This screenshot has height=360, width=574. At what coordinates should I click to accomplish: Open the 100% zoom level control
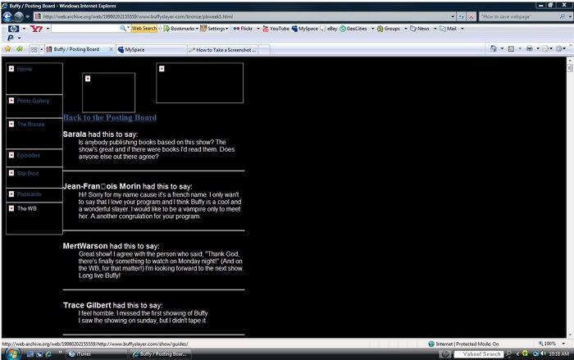[x=552, y=344]
